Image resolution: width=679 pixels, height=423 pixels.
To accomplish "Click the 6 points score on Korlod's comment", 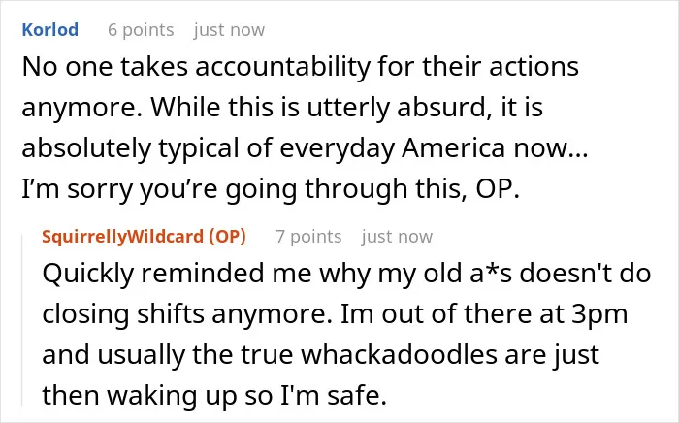I will point(141,30).
